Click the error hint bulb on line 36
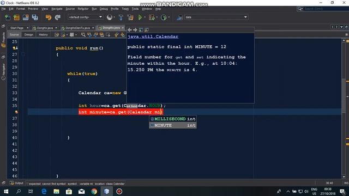The image size is (349, 196). coord(16,112)
